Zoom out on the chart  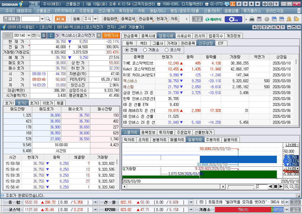click(292, 187)
